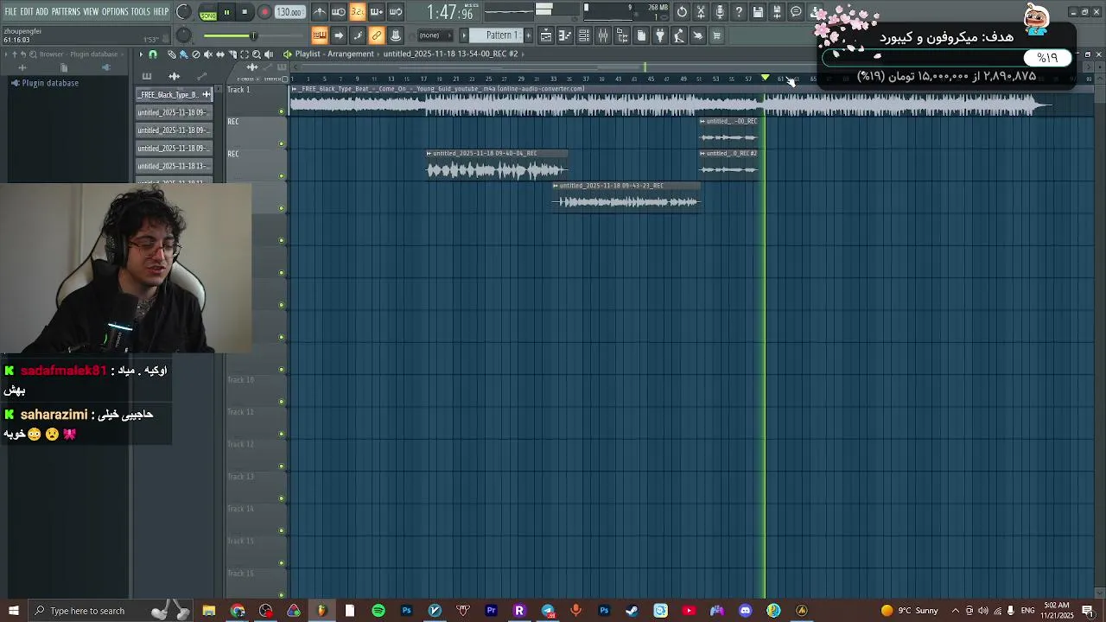This screenshot has height=622, width=1106.
Task: Click the one-click audio recording microphone icon
Action: point(720,12)
